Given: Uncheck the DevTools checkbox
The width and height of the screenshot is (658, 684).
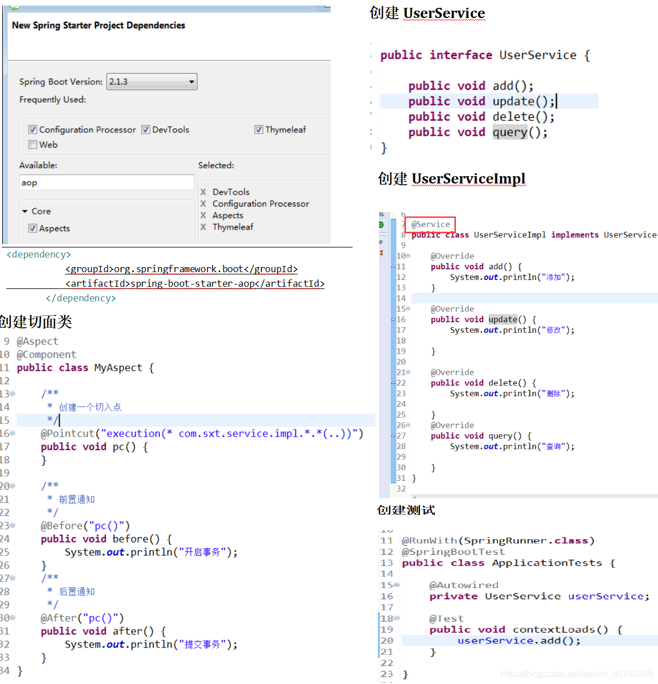Looking at the screenshot, I should pos(145,130).
